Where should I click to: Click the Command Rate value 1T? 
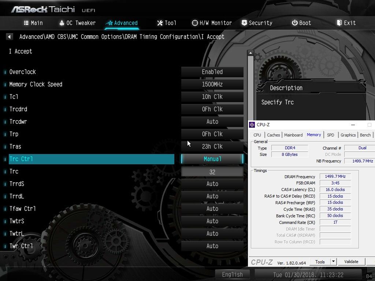[x=335, y=222]
